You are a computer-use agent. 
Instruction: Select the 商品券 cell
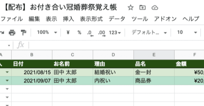point(154,81)
